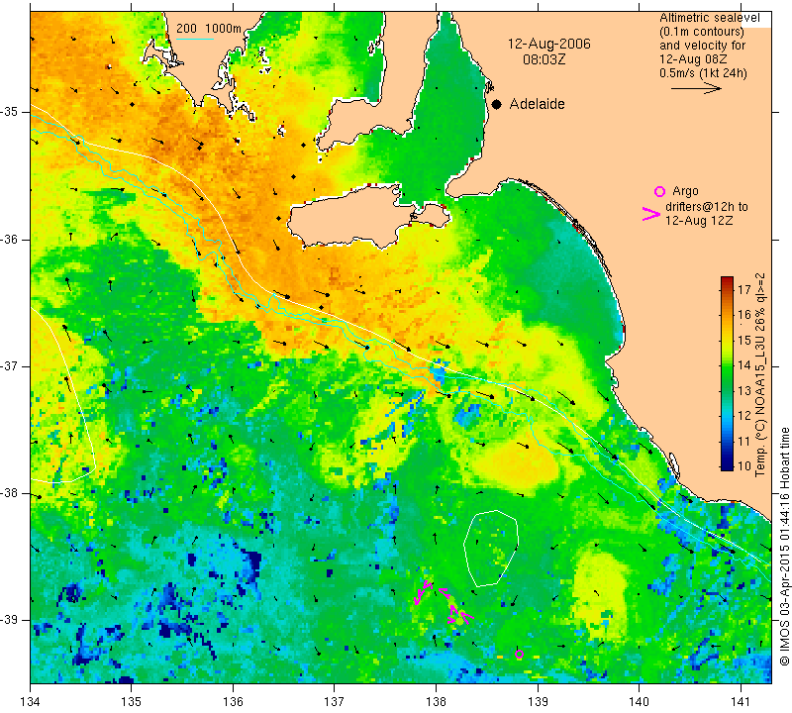Click the longitude axis label 135
This screenshot has width=792, height=713.
pos(132,701)
